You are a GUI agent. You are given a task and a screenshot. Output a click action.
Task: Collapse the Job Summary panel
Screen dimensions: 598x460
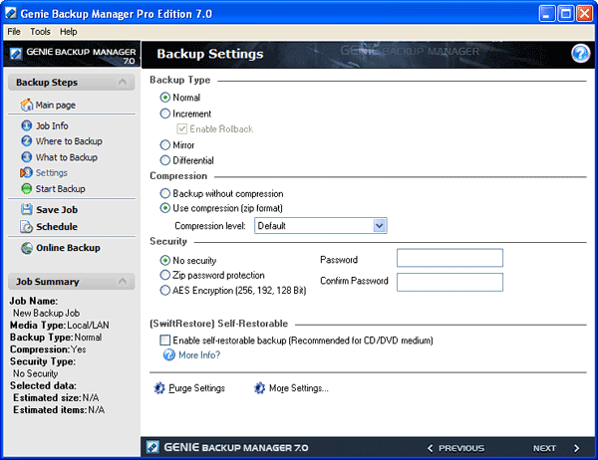(123, 281)
